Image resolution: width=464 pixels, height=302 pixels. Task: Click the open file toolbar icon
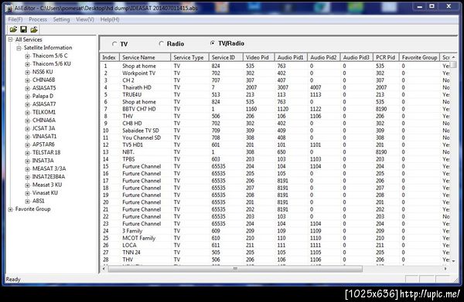tap(13, 29)
